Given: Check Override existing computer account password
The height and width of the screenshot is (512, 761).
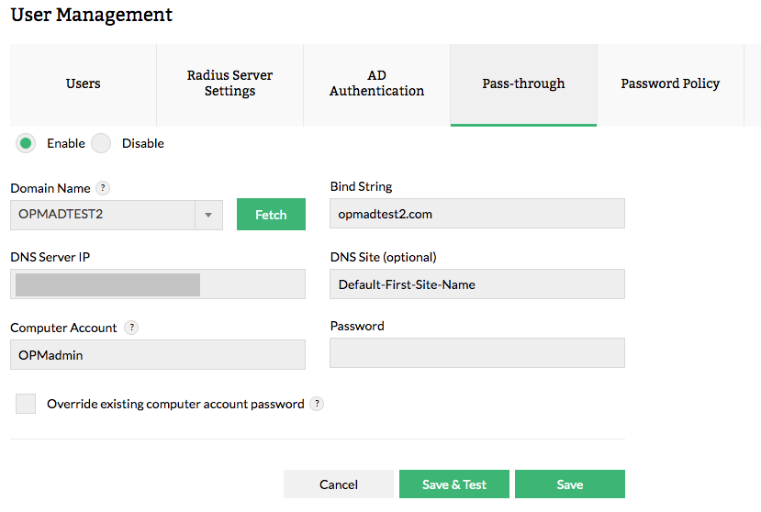Looking at the screenshot, I should coord(26,404).
